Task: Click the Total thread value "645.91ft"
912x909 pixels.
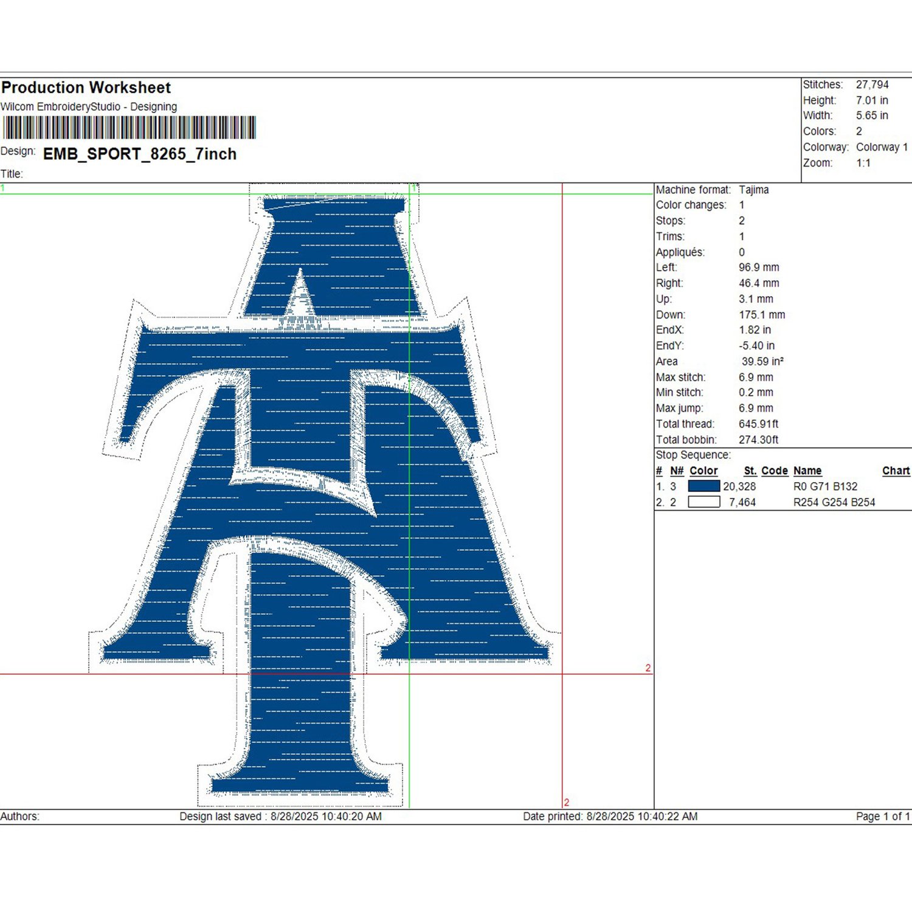Action: point(759,424)
